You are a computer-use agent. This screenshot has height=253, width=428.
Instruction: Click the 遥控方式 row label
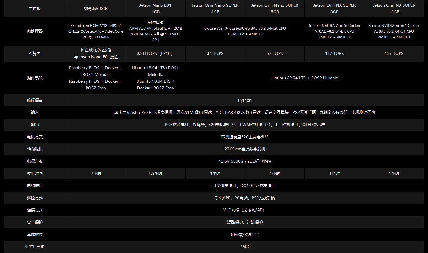point(35,198)
